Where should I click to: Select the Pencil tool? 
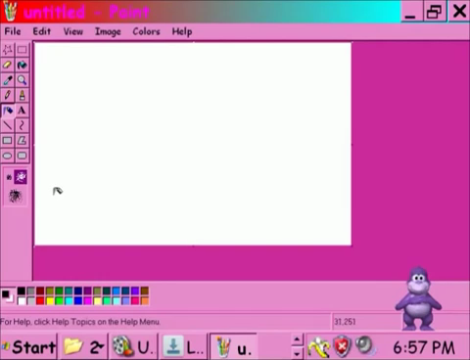8,95
